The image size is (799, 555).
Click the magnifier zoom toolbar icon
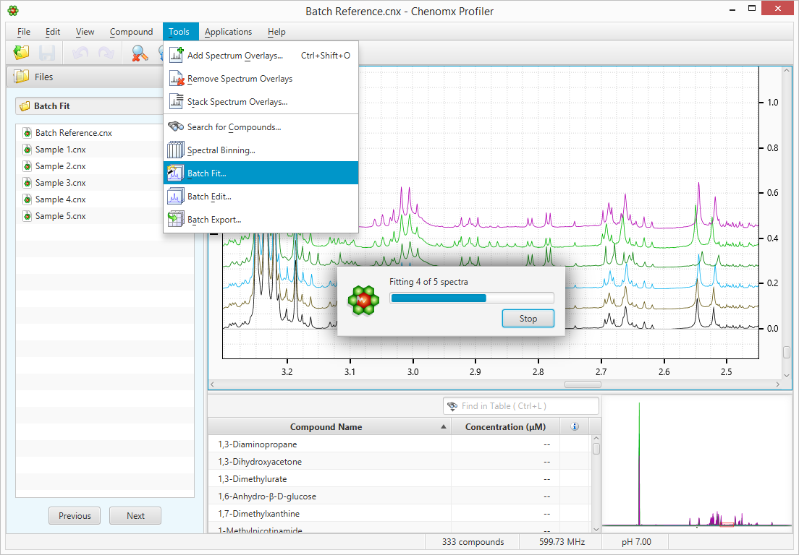pos(139,53)
